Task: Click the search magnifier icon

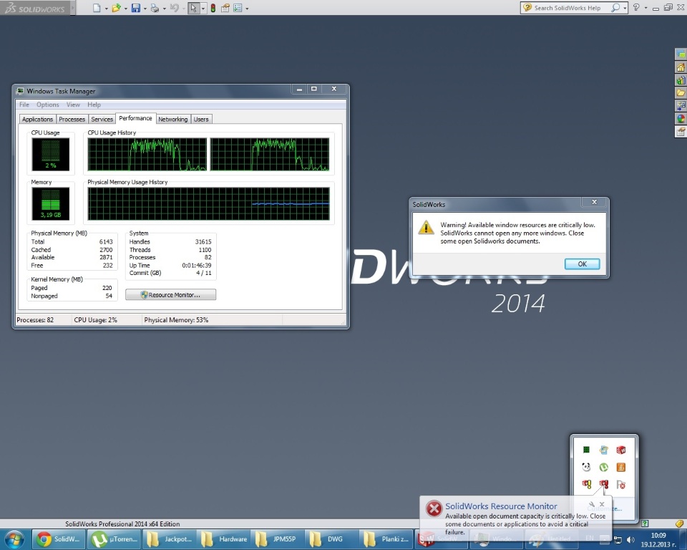Action: point(615,8)
